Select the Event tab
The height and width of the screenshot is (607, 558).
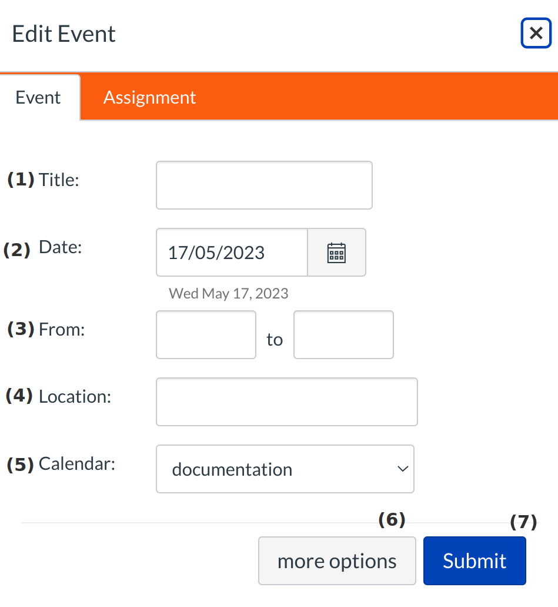click(x=38, y=97)
